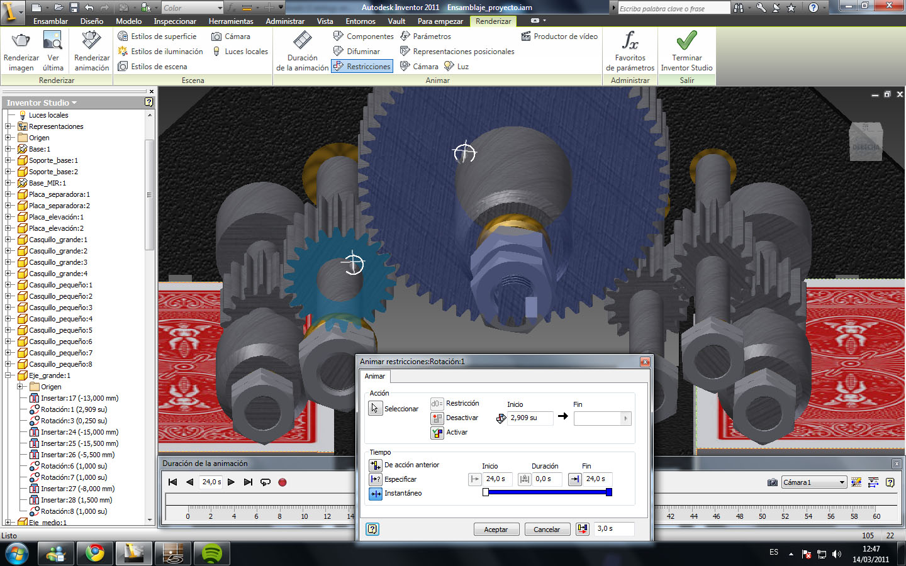Click the Cancelar button

pos(547,530)
